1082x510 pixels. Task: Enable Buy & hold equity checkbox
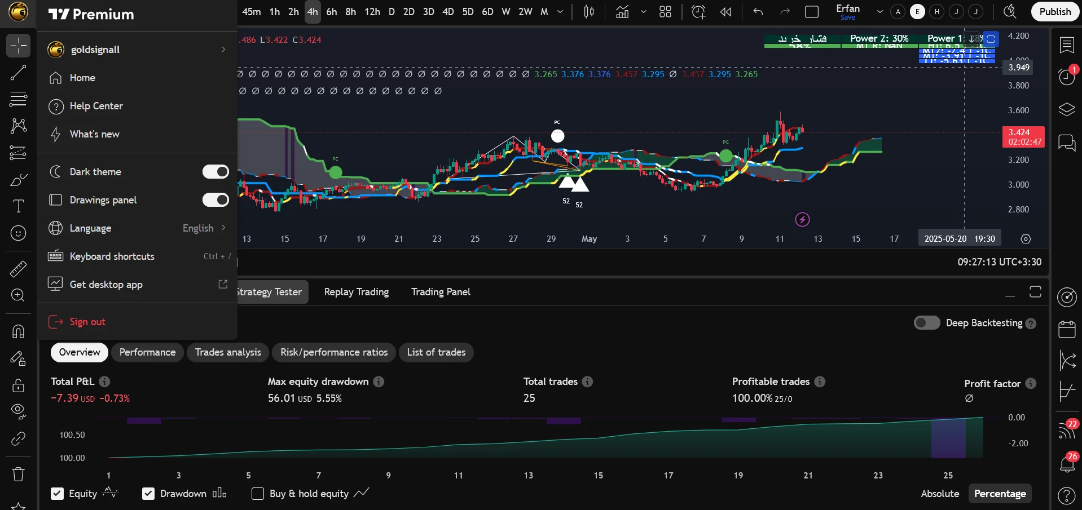click(x=258, y=494)
